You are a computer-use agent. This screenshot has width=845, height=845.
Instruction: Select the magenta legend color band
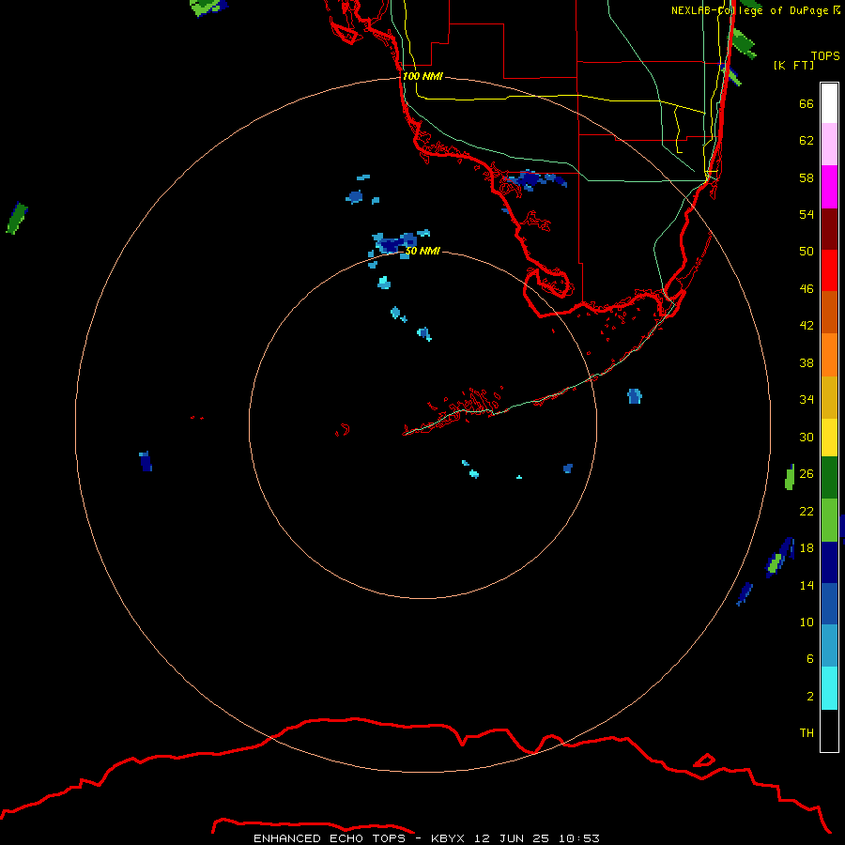click(x=829, y=187)
